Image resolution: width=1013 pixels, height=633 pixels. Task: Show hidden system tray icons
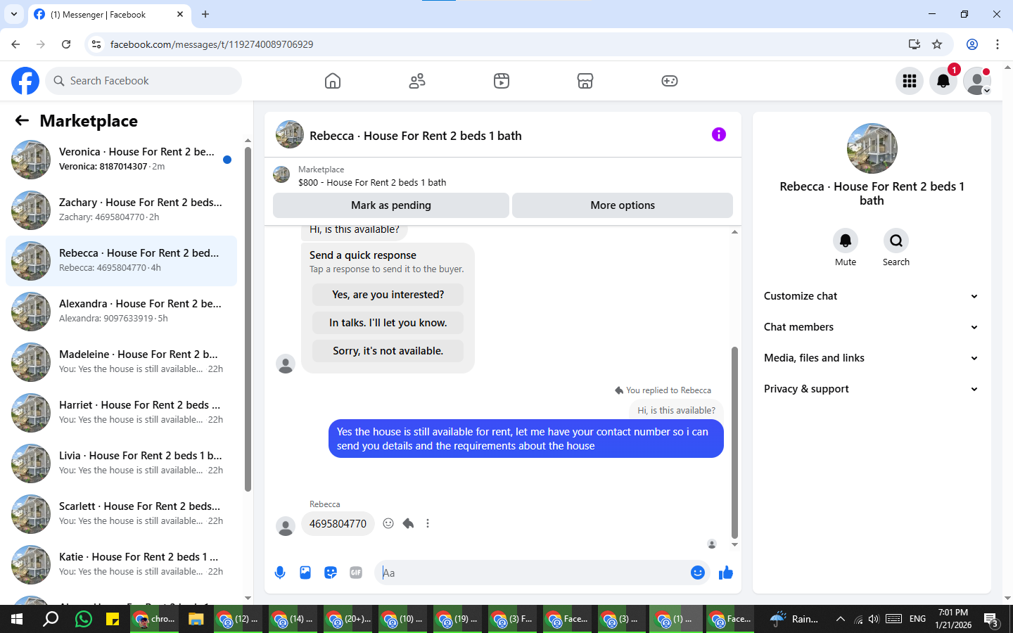[x=840, y=619]
